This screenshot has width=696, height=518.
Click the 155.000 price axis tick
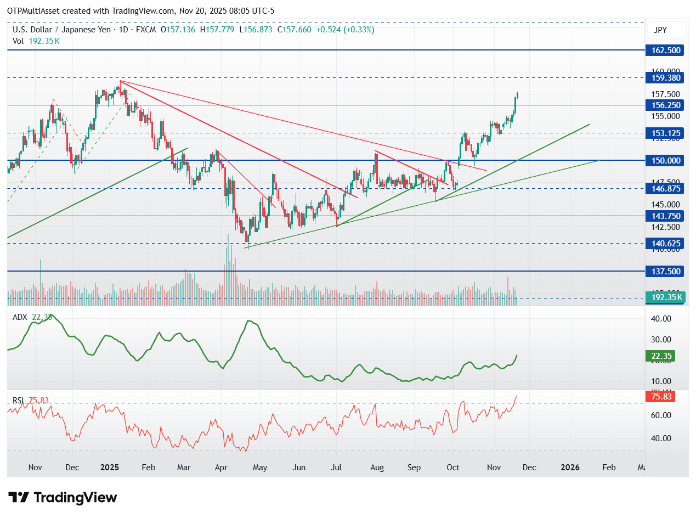[666, 116]
